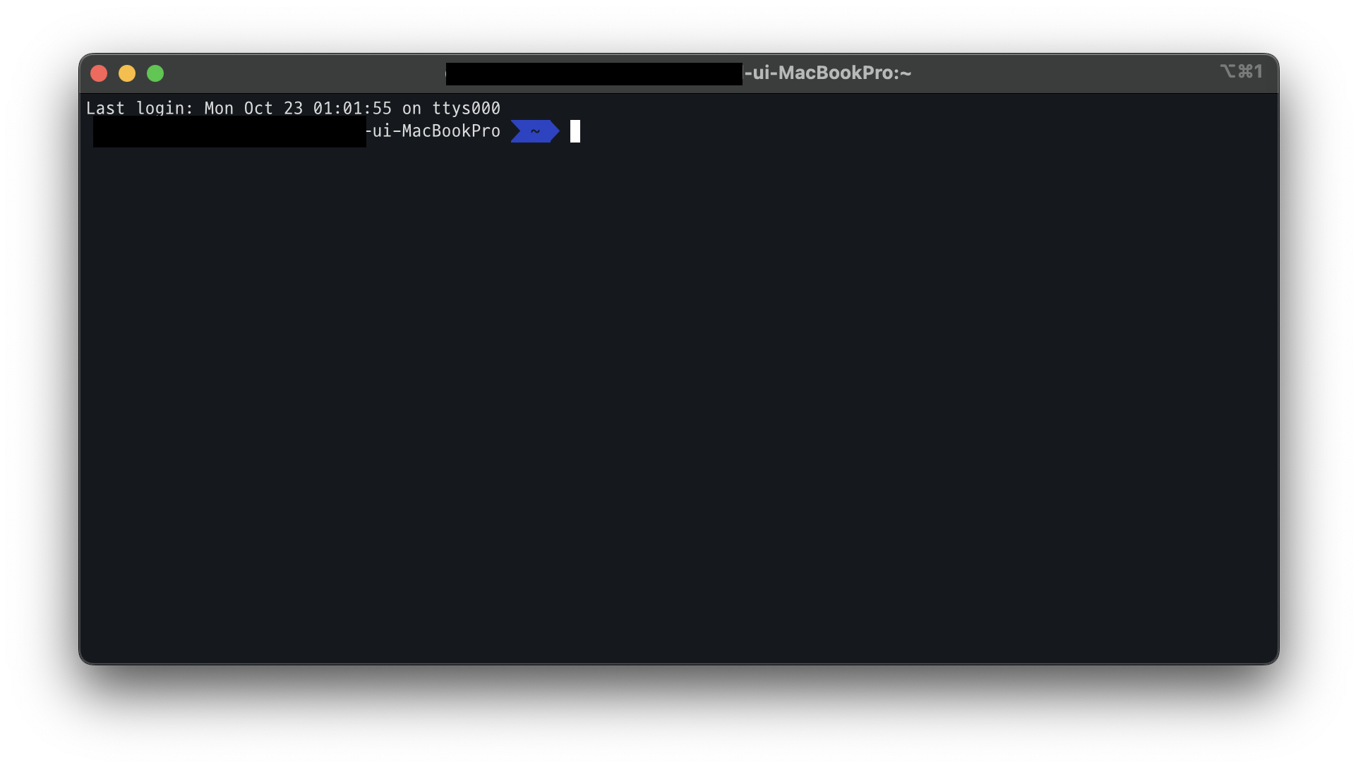The height and width of the screenshot is (769, 1358).
Task: Enter full screen with green button
Action: [155, 73]
